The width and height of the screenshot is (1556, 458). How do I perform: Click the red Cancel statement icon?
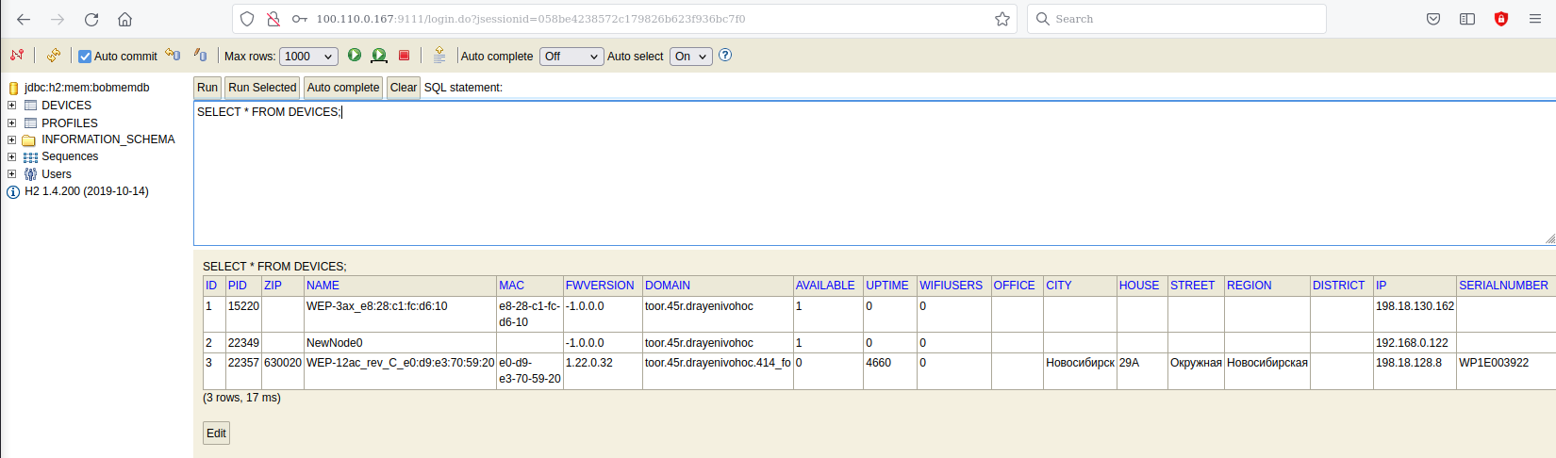(405, 56)
